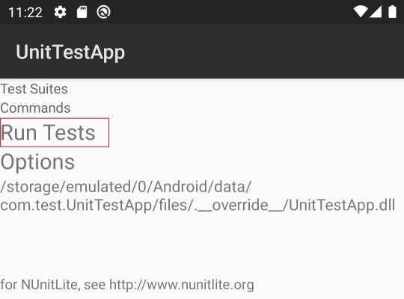Tap the crossed-out circle status icon
This screenshot has height=299, width=404.
tap(103, 12)
